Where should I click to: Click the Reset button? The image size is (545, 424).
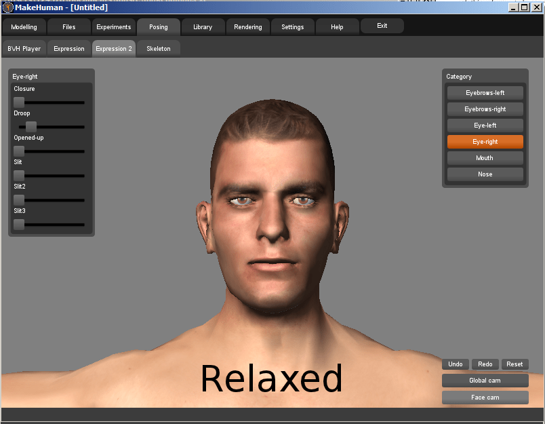pyautogui.click(x=514, y=364)
